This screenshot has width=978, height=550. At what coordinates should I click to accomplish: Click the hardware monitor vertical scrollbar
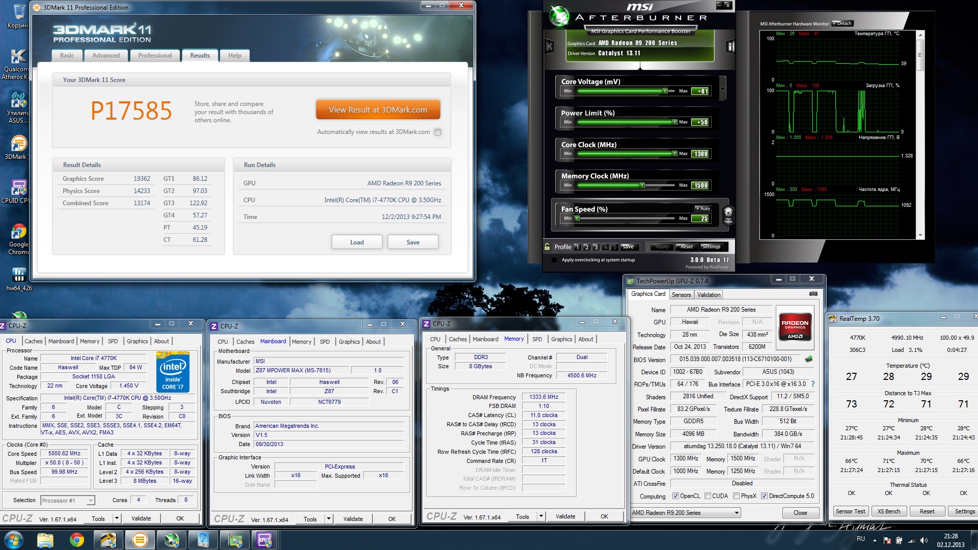[x=920, y=55]
